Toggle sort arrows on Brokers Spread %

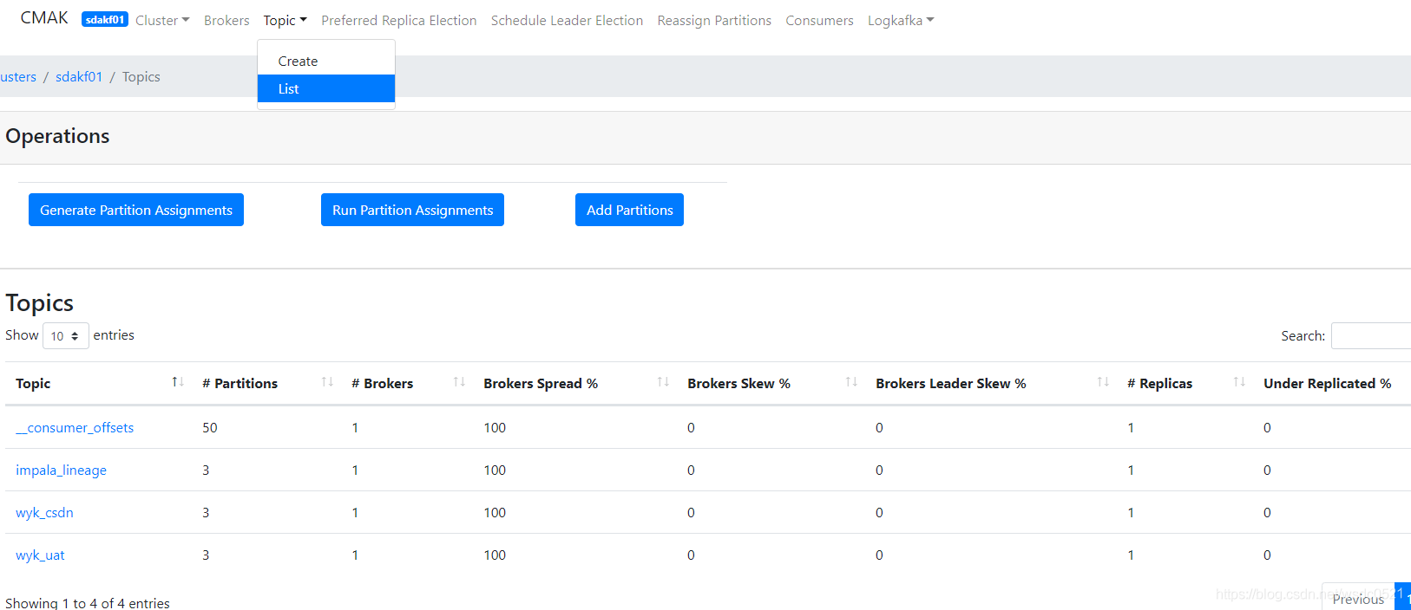[x=663, y=382]
